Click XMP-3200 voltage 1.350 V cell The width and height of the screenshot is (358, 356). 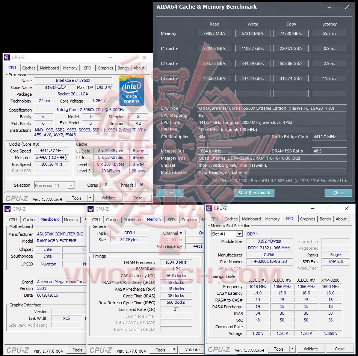(331, 333)
